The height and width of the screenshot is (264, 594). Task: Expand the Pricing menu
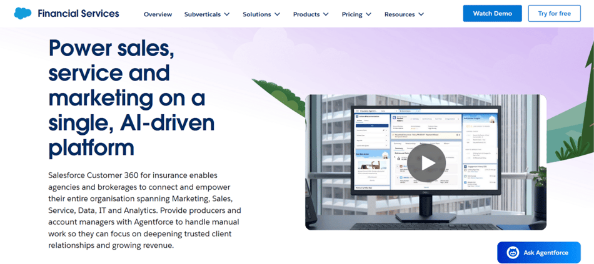click(356, 14)
